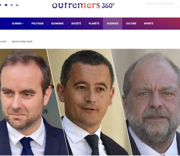Image resolution: width=180 pixels, height=156 pixels.
Task: Open the CULTURE section
Action: [131, 23]
